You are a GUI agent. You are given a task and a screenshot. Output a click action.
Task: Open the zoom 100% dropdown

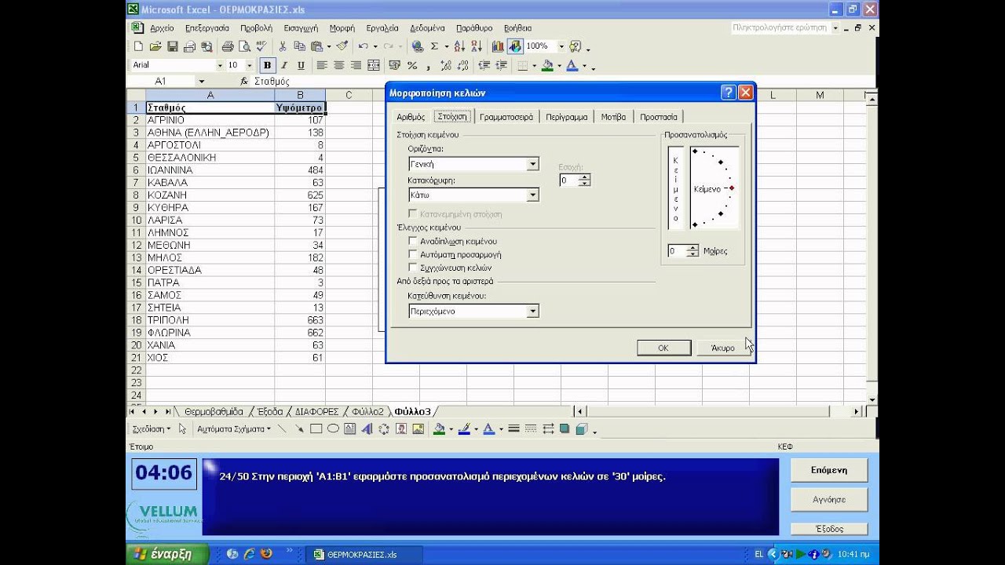click(x=561, y=46)
